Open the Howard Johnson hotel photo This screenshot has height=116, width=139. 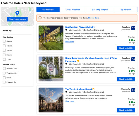[x=51, y=69]
